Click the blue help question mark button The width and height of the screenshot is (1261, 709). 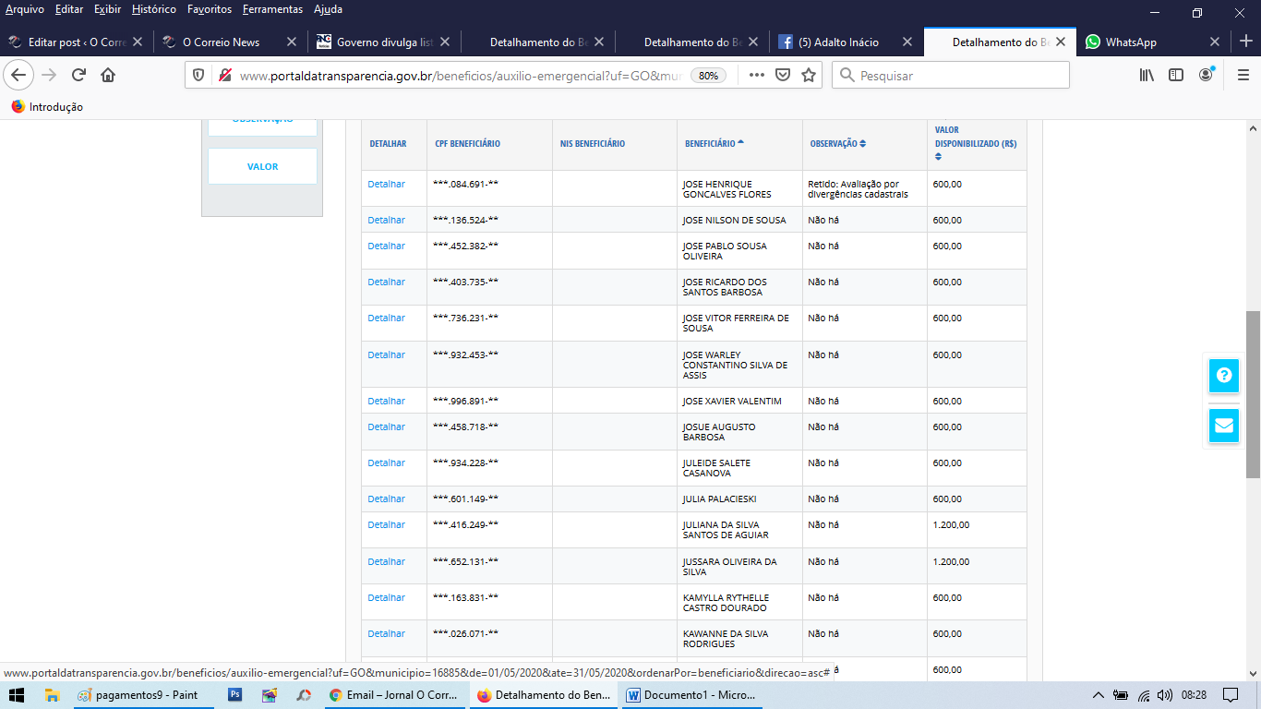(x=1224, y=376)
